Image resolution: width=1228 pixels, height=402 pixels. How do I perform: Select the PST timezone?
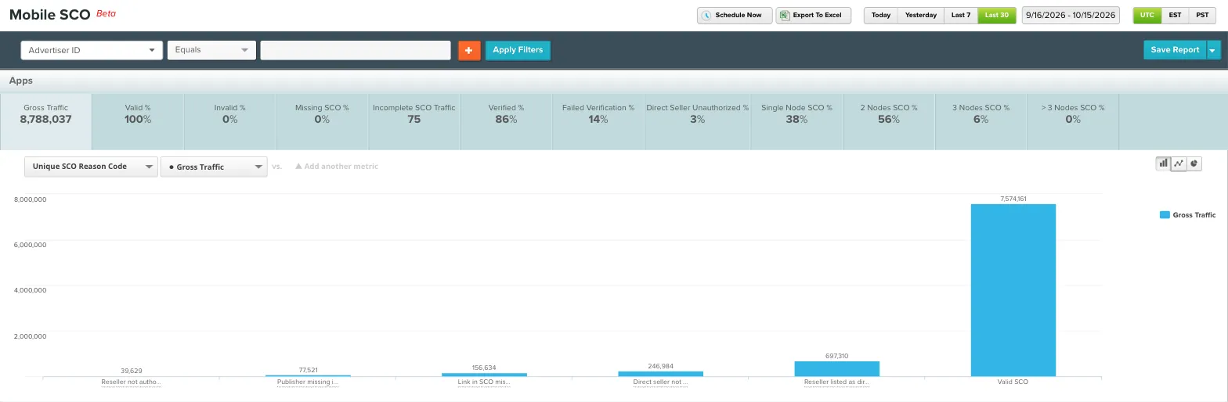(x=1202, y=15)
